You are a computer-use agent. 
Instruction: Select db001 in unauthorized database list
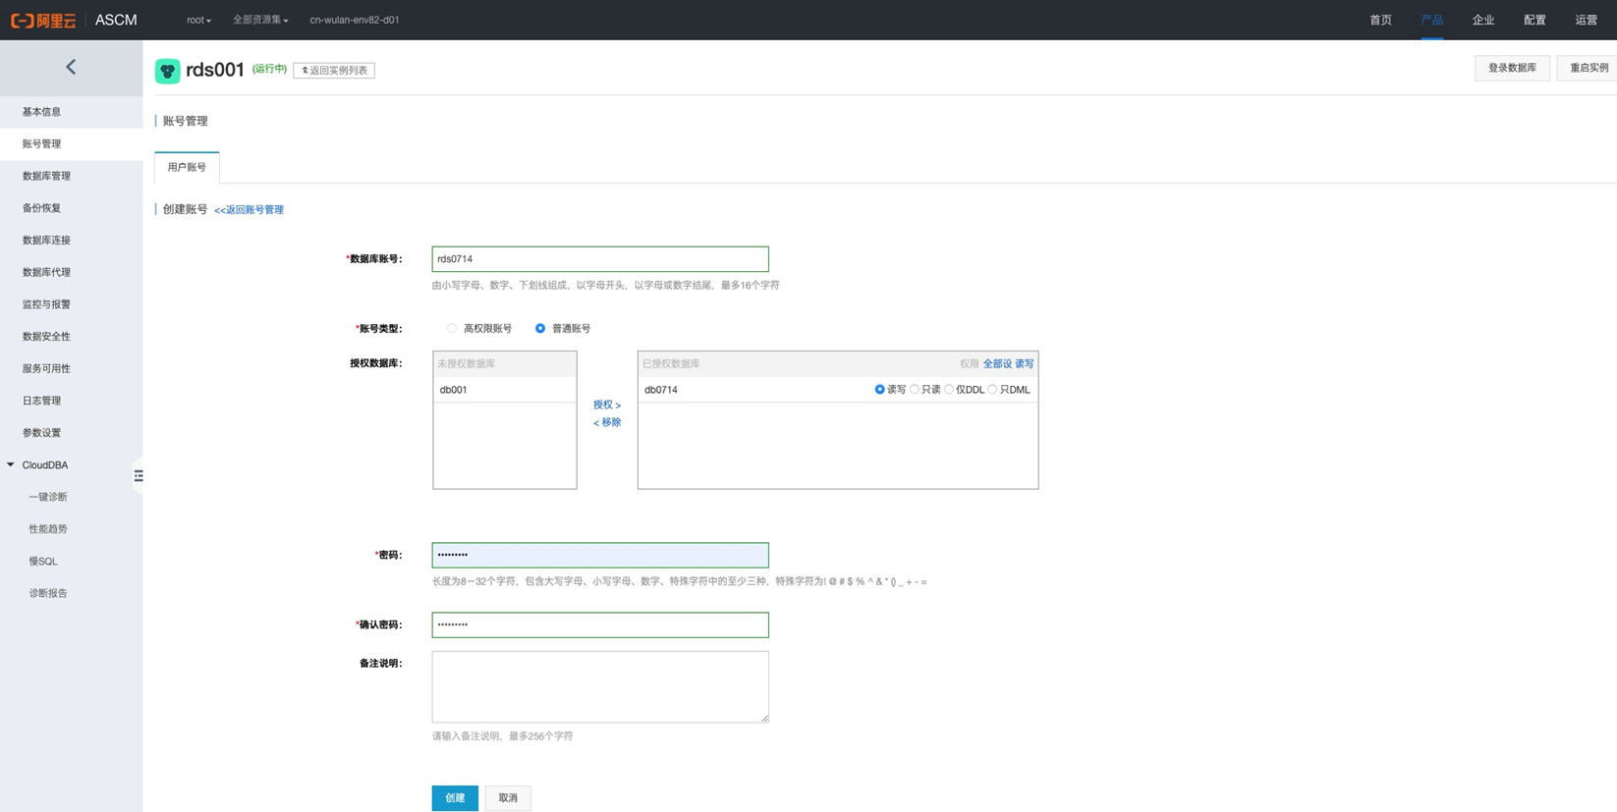point(505,390)
